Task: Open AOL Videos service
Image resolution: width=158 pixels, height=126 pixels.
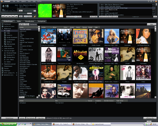Action: [x=9, y=60]
